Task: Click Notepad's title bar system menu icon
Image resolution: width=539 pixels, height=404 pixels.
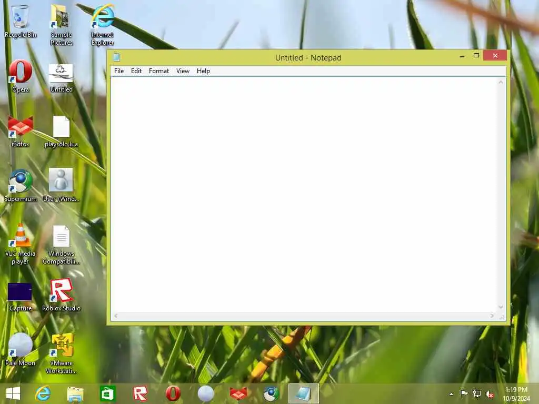Action: [116, 57]
